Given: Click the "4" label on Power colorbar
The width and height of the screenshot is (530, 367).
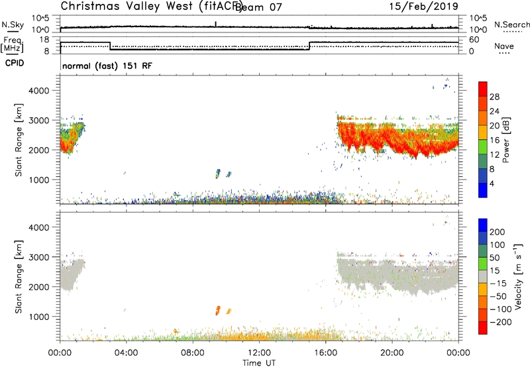Looking at the screenshot, I should pos(492,183).
